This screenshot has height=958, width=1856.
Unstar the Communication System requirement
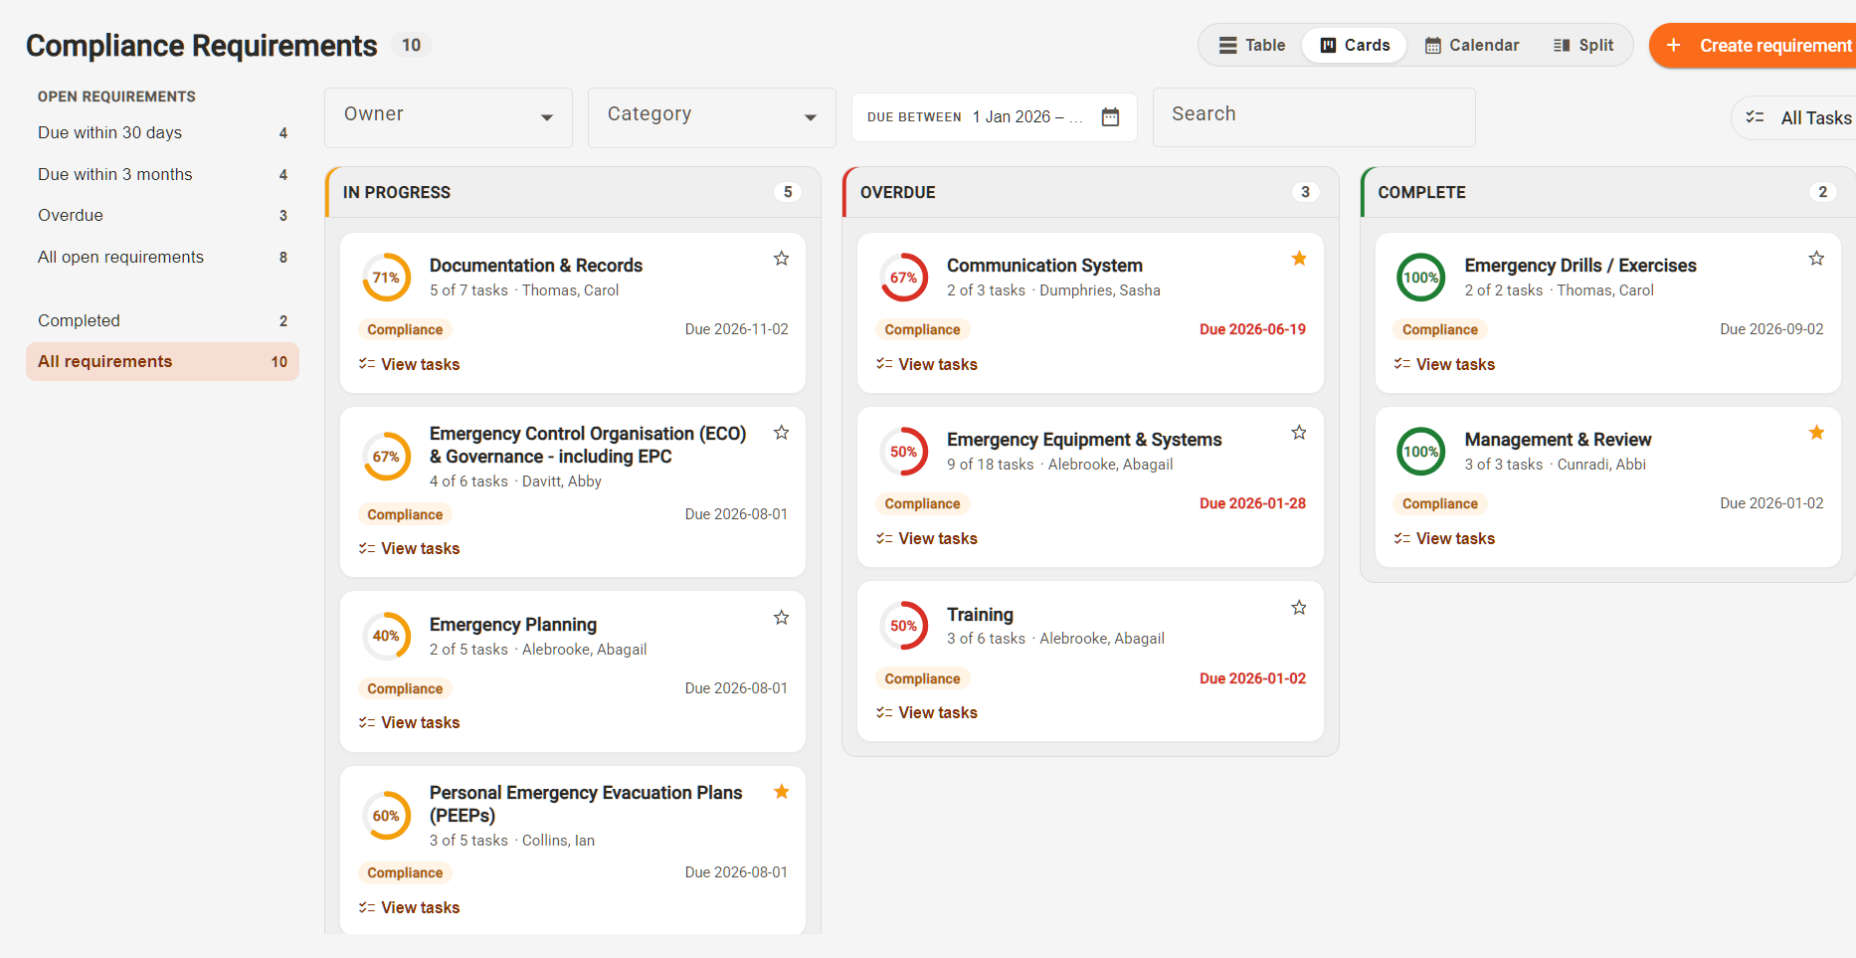coord(1299,259)
